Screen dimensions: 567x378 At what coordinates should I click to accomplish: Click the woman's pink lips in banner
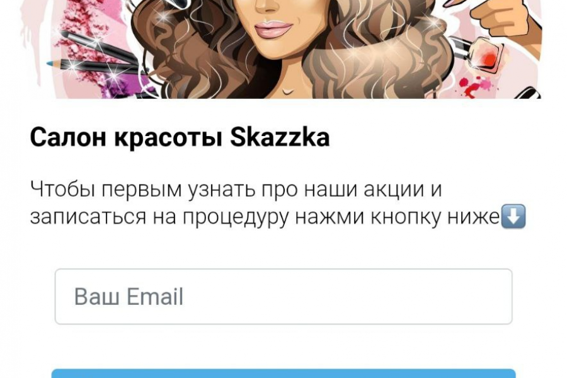click(x=273, y=29)
